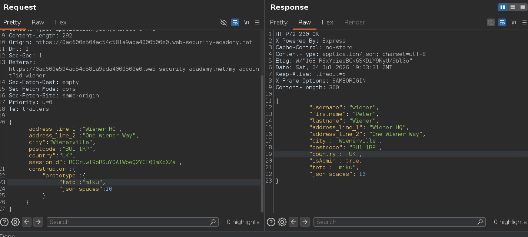This screenshot has height=237, width=528.
Task: Open the Pretty tab in Response panel
Action: coord(279,22)
